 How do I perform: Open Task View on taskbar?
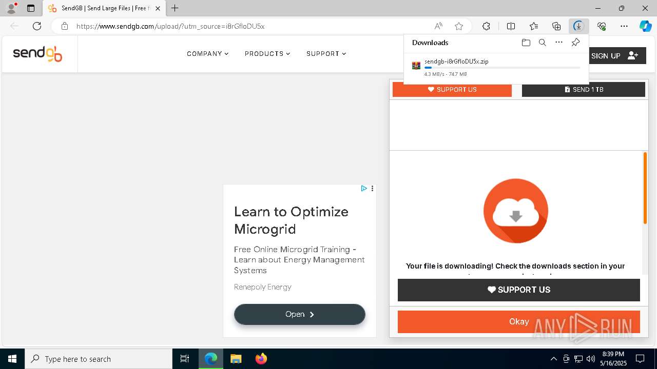[185, 359]
